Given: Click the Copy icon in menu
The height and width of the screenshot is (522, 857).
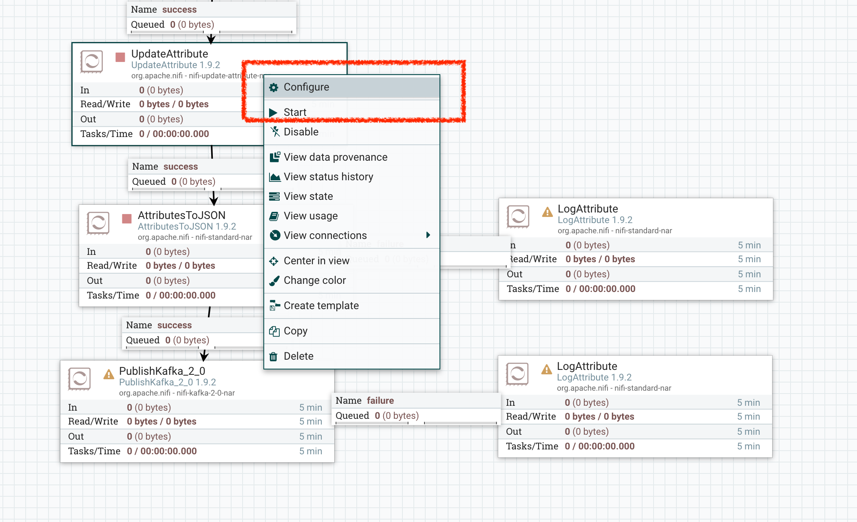Looking at the screenshot, I should tap(274, 331).
